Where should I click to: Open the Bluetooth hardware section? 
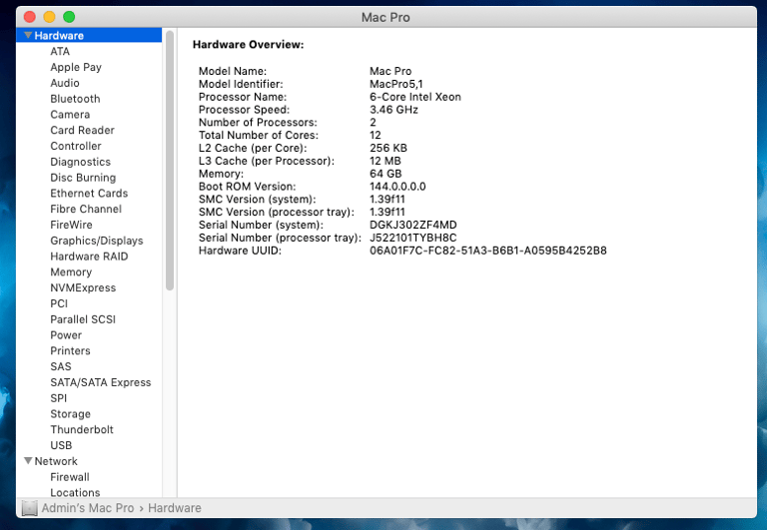pos(75,99)
